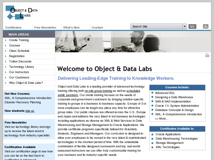Click the banner photo of instructors
Image resolution: width=214 pixels, height=160 pixels.
[x=133, y=41]
